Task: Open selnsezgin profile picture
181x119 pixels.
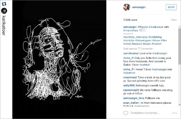Action: pos(126,7)
